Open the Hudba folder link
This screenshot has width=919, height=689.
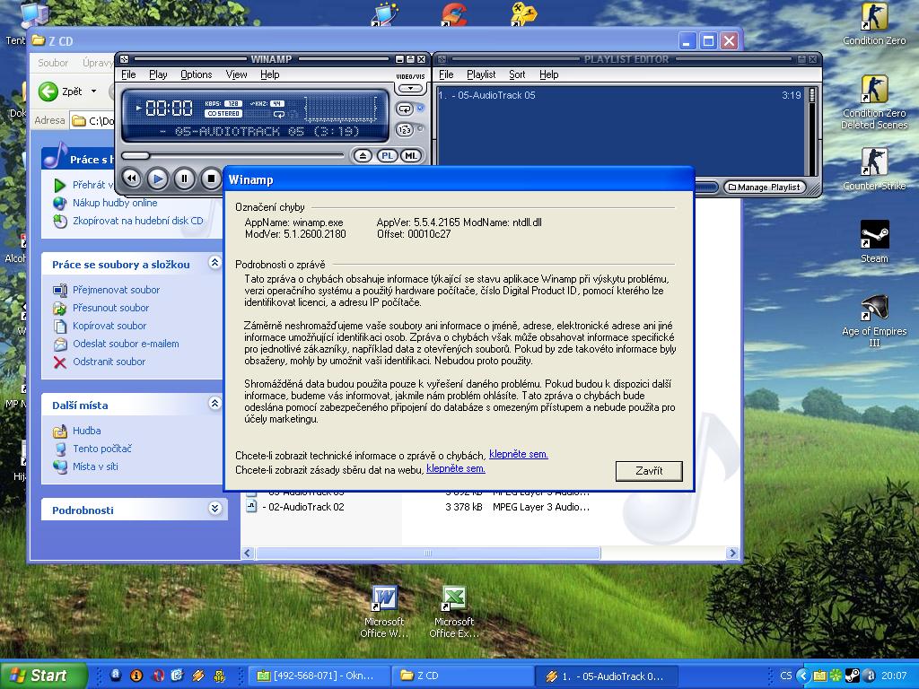pyautogui.click(x=87, y=431)
